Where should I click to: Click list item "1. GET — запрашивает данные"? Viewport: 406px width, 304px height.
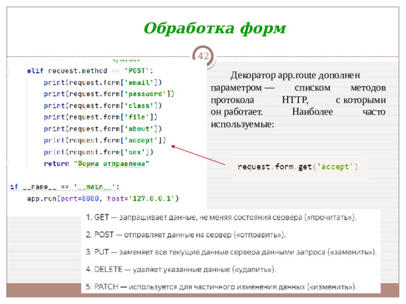[x=221, y=217]
